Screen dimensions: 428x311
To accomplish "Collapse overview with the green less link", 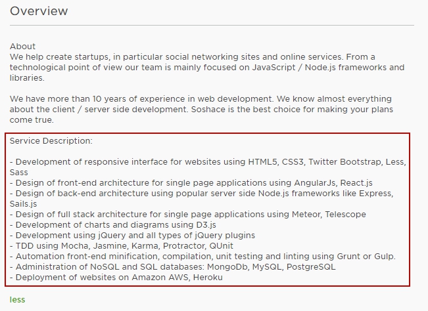I will tap(17, 300).
